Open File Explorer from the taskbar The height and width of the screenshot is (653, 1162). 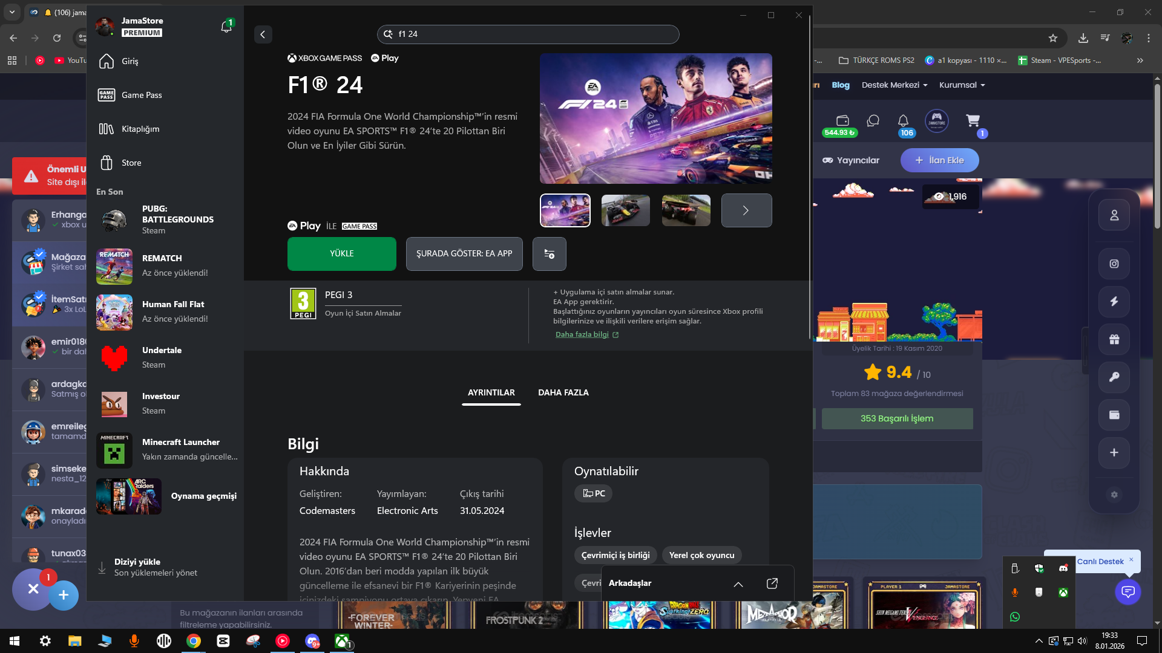(x=74, y=641)
